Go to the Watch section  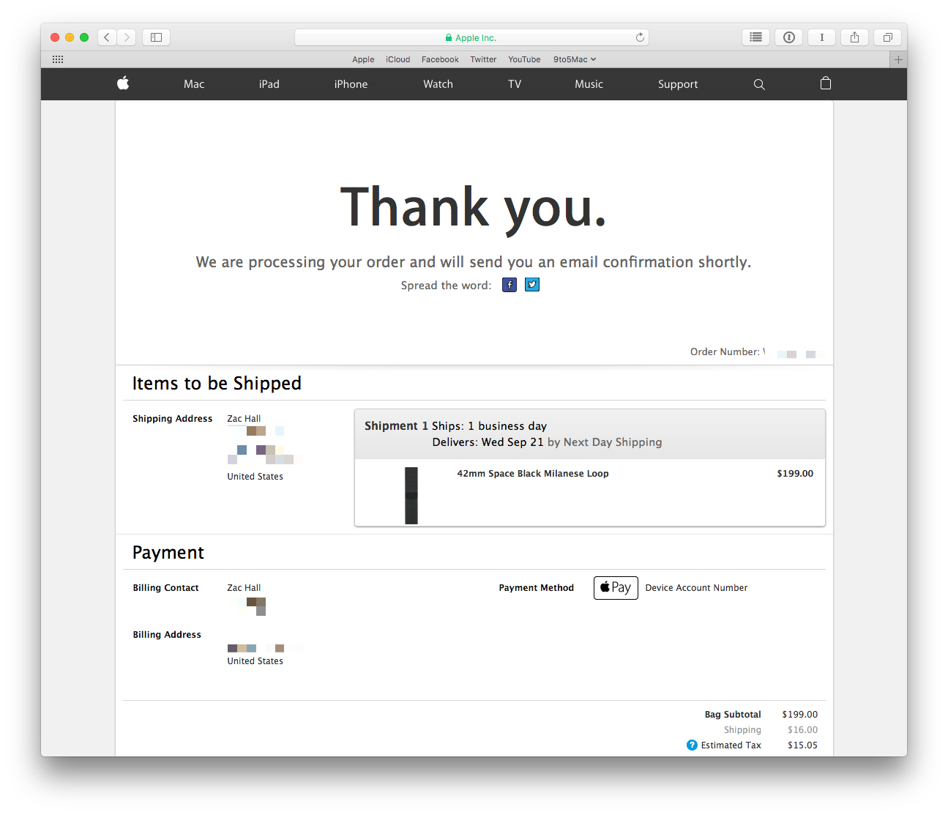tap(438, 84)
